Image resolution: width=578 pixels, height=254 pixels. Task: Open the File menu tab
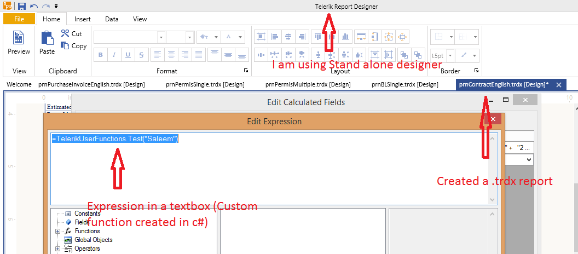(x=19, y=19)
